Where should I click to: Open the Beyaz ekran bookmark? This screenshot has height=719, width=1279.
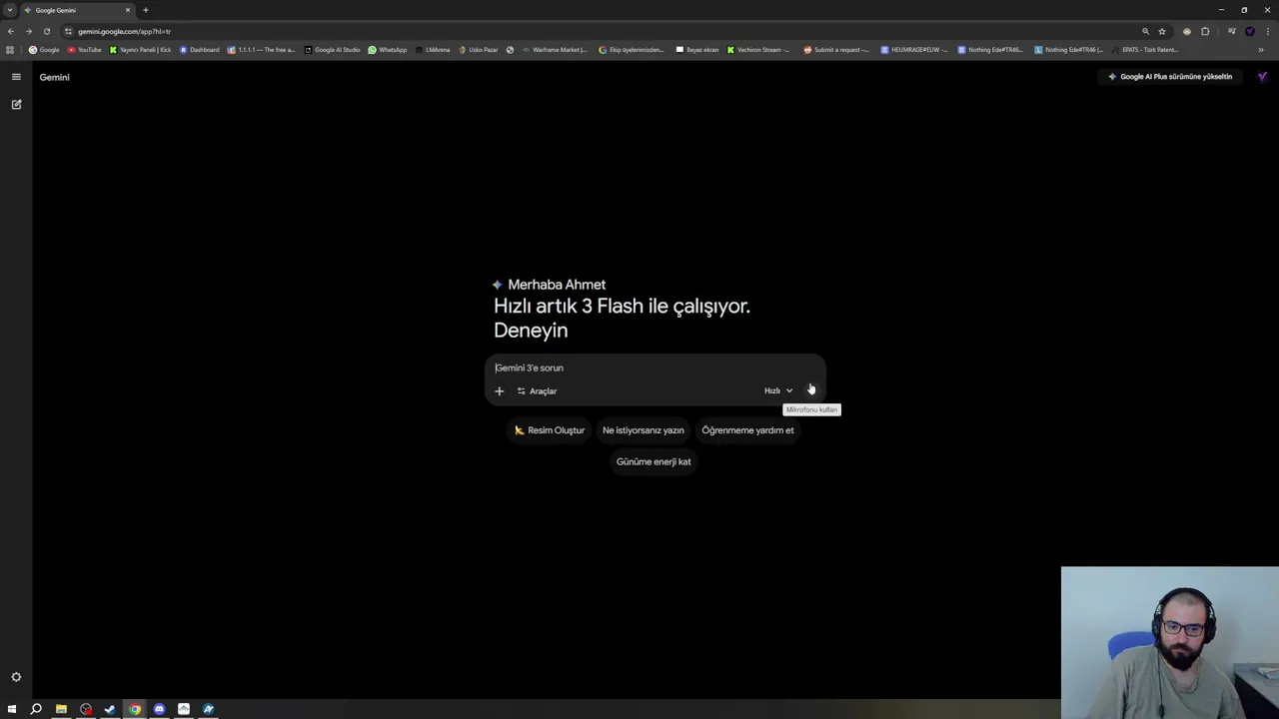click(x=696, y=50)
